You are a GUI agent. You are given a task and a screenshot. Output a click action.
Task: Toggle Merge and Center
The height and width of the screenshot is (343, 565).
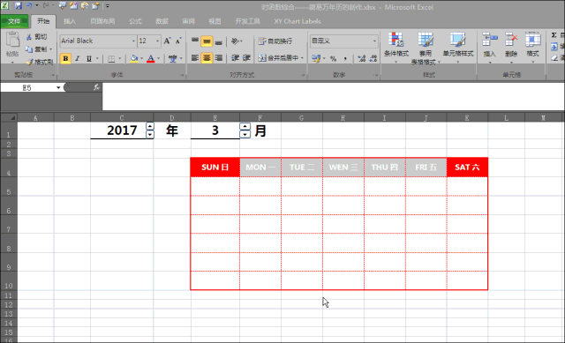coord(279,58)
